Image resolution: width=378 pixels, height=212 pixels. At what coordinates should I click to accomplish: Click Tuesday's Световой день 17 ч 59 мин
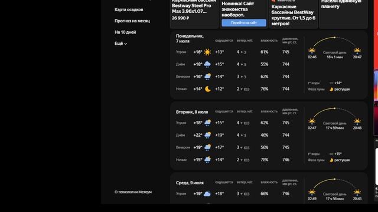(x=335, y=125)
